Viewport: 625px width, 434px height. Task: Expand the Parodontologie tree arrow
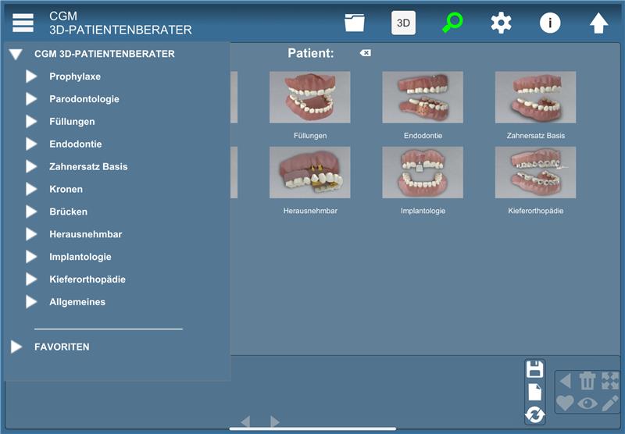[x=31, y=99]
